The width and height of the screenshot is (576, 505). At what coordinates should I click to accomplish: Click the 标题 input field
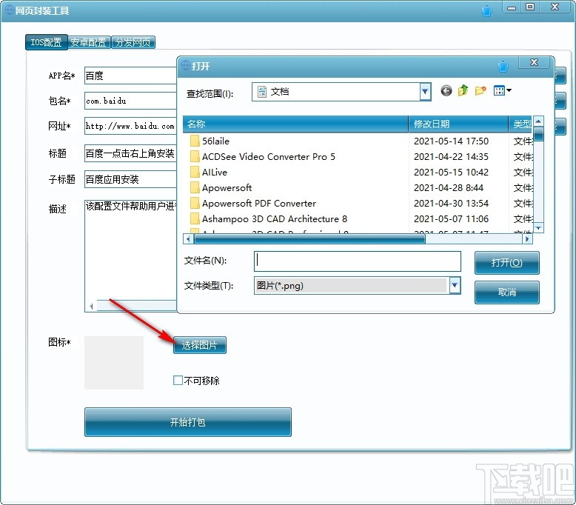tap(130, 153)
